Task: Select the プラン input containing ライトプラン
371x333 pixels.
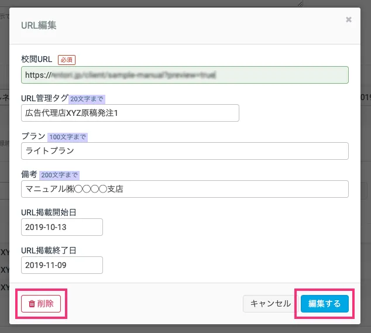Action: [184, 151]
